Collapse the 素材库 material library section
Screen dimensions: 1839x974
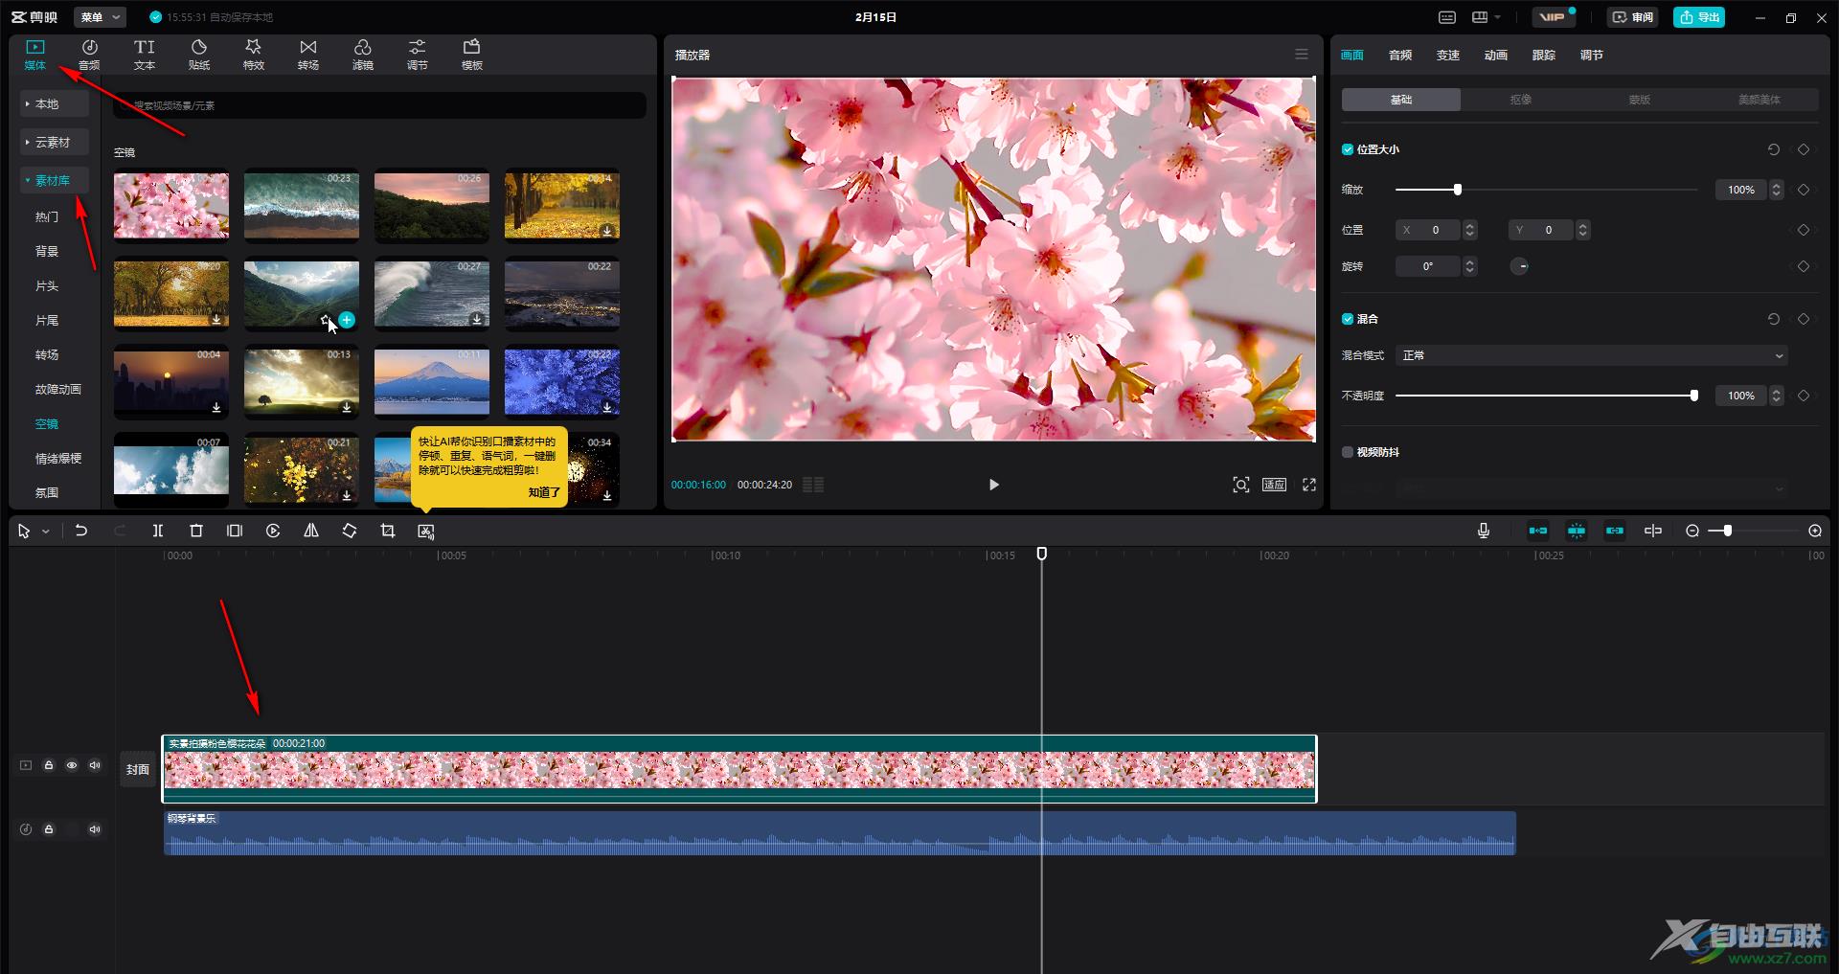(55, 180)
